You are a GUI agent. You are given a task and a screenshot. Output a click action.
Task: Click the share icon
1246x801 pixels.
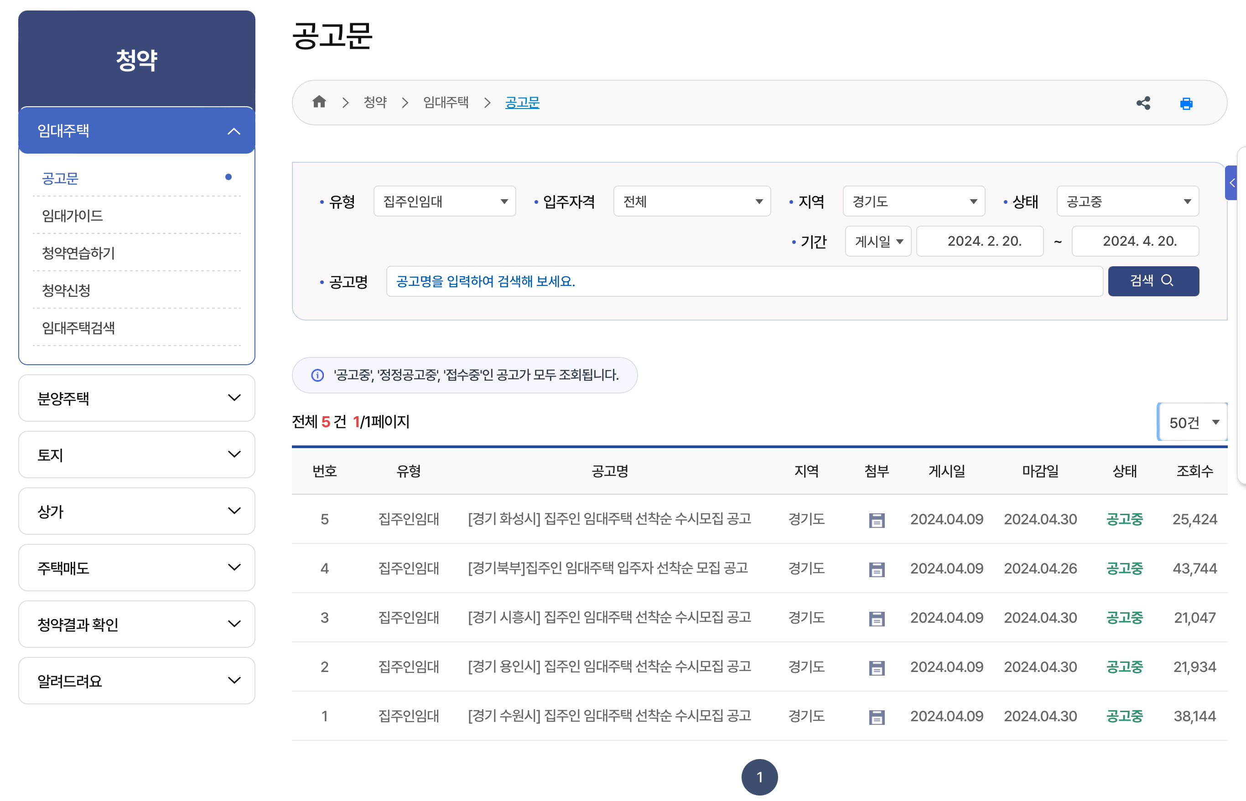tap(1143, 103)
